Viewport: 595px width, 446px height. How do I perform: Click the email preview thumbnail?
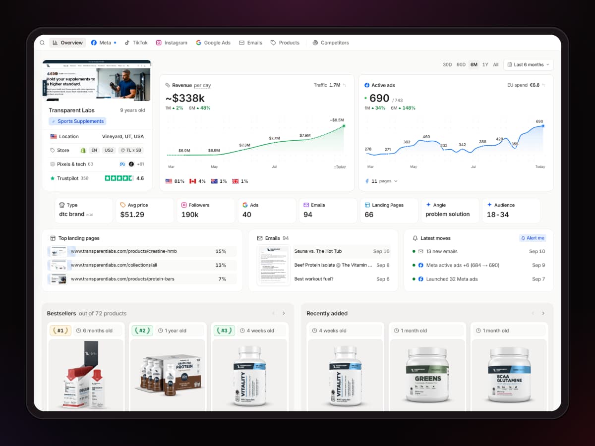(x=274, y=265)
